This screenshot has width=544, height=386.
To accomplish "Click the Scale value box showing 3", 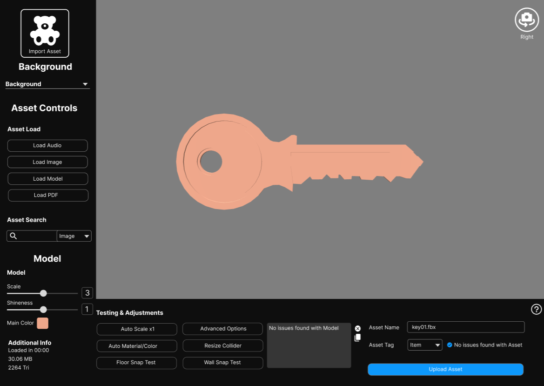I will [x=87, y=293].
